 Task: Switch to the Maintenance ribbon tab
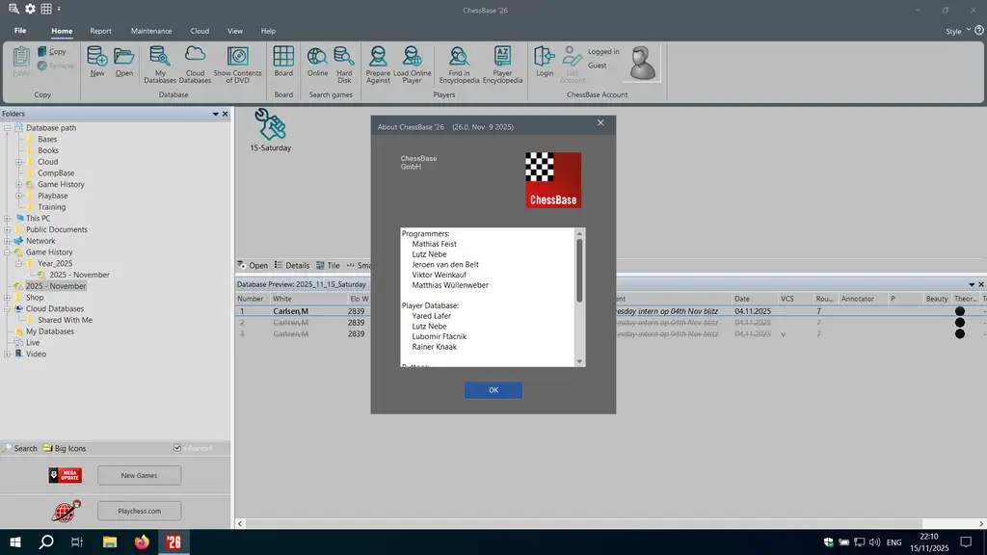click(x=150, y=31)
